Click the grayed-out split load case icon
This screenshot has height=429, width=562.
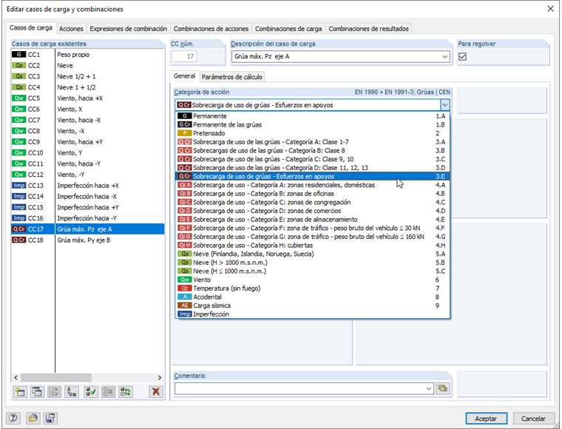point(55,392)
